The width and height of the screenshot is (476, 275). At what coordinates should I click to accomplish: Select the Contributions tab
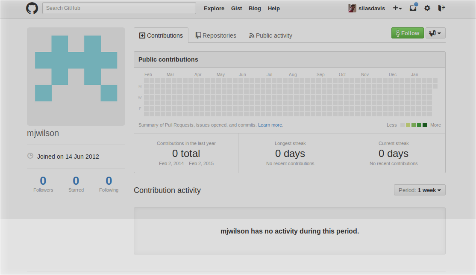click(161, 35)
